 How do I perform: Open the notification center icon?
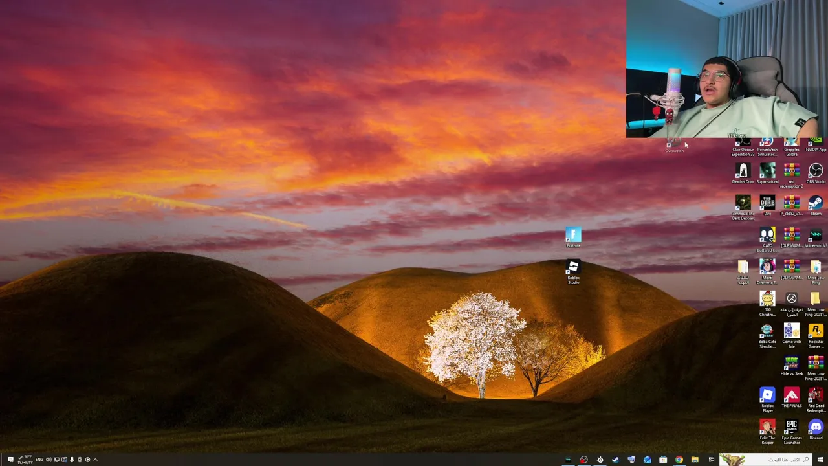click(10, 460)
